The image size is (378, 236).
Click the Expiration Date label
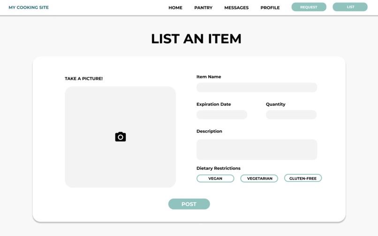(213, 104)
